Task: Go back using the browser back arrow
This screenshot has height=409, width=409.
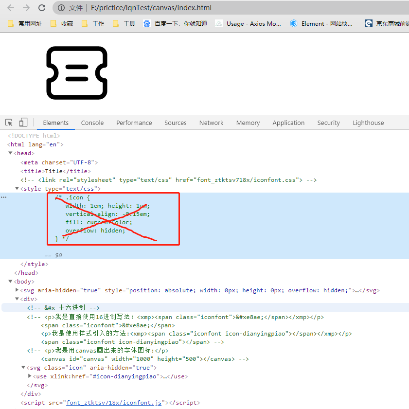Action: [x=11, y=8]
